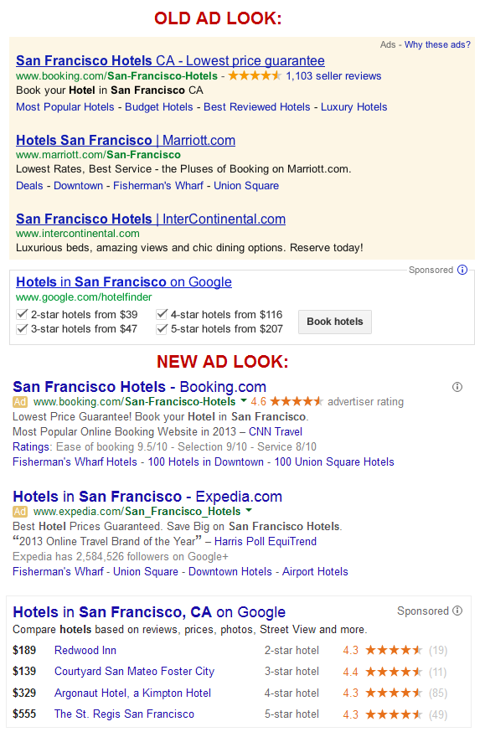Toggle 4-star hotels from $116 checkbox
This screenshot has height=732, width=485.
(162, 314)
